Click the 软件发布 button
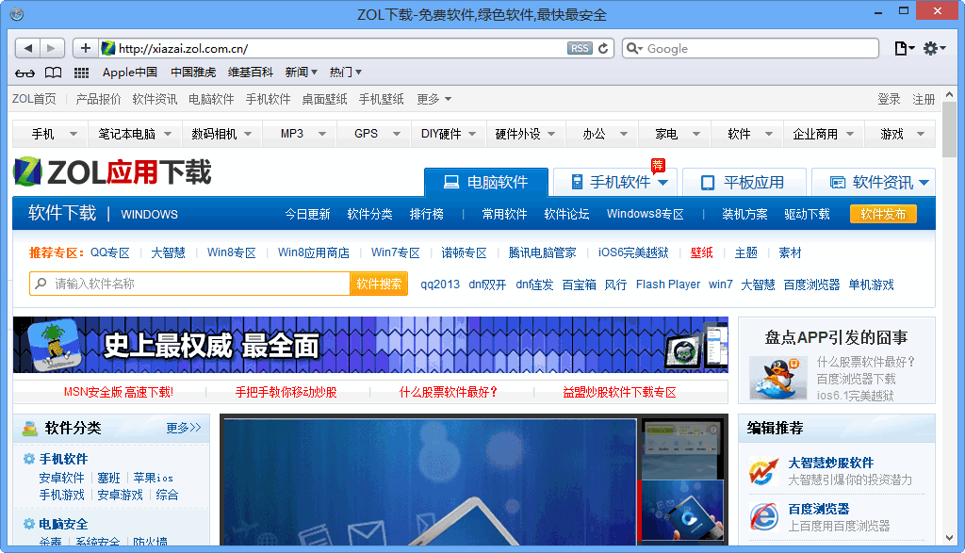965x553 pixels. point(883,214)
